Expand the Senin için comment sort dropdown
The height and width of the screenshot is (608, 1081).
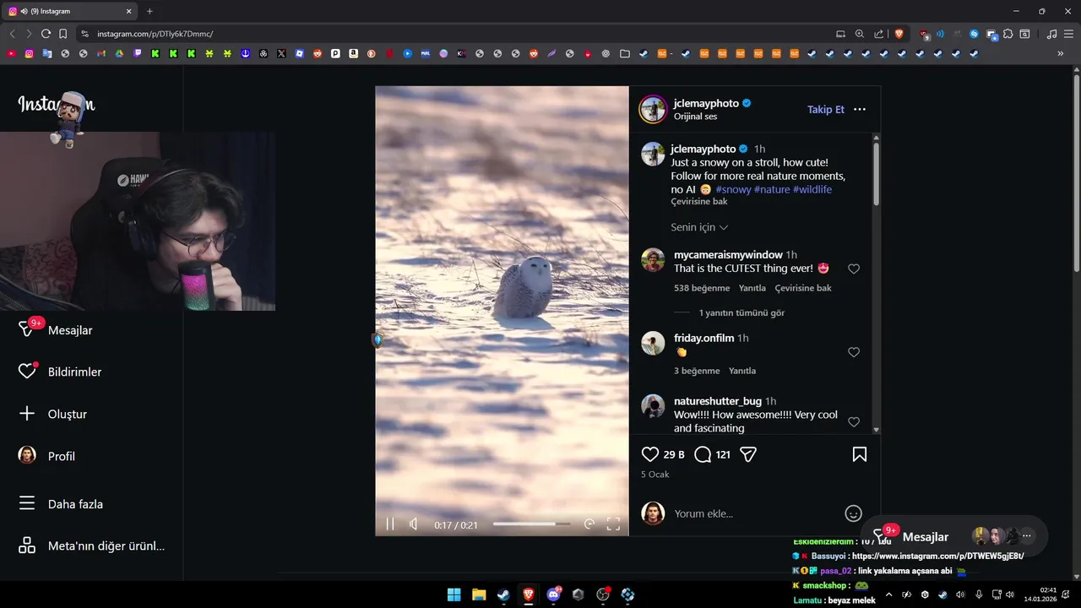click(699, 227)
